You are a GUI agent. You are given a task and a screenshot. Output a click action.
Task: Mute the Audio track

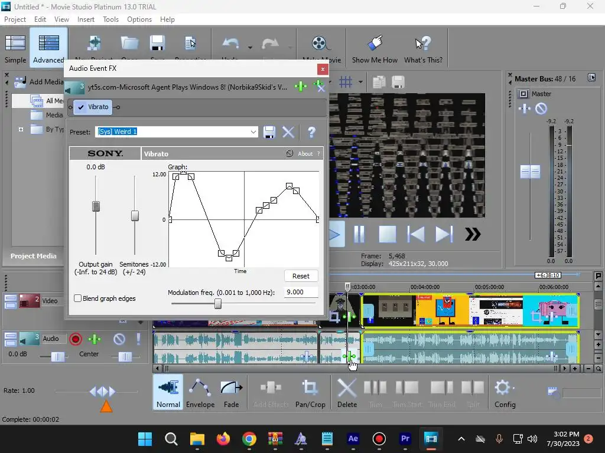pos(119,339)
